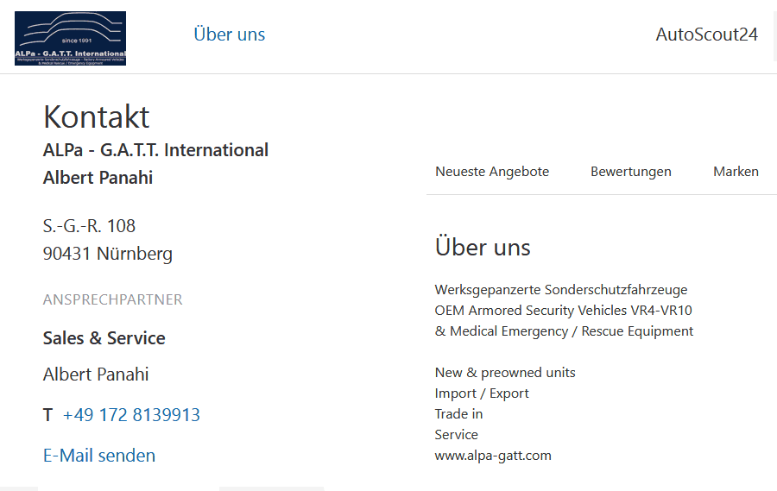Click the 90431 Nürnberg postal line
The width and height of the screenshot is (777, 491).
(108, 254)
